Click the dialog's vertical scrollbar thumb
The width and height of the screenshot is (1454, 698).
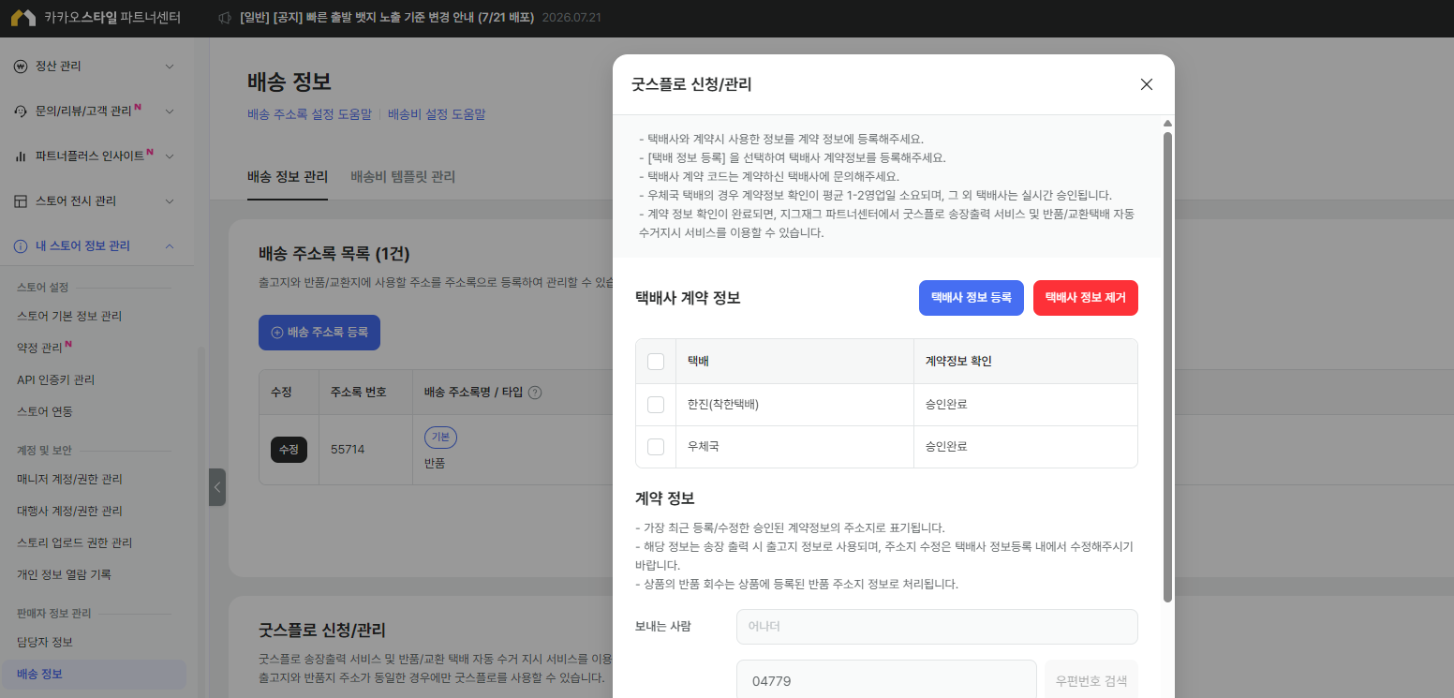(x=1167, y=366)
